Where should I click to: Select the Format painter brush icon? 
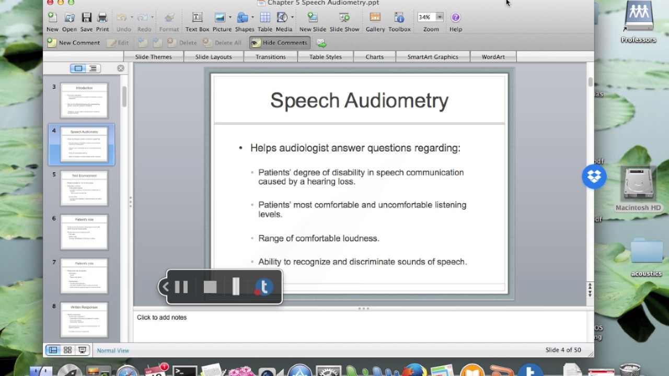pyautogui.click(x=169, y=18)
